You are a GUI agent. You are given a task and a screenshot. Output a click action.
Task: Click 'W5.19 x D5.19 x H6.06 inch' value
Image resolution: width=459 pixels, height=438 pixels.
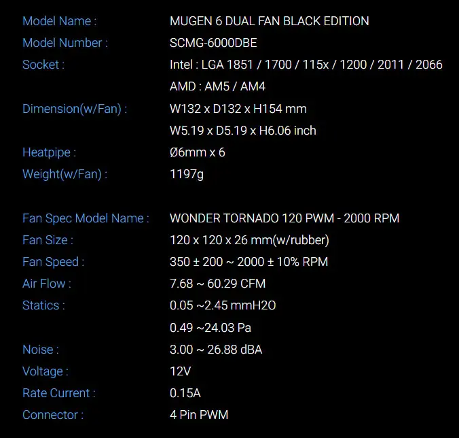[243, 131]
